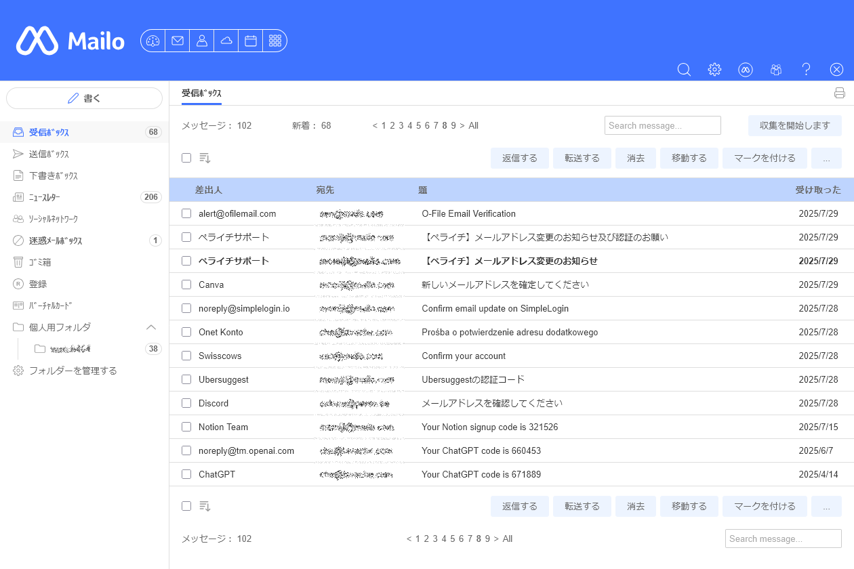The width and height of the screenshot is (854, 569).
Task: Open the dashboard gauge icon in header
Action: pyautogui.click(x=153, y=41)
